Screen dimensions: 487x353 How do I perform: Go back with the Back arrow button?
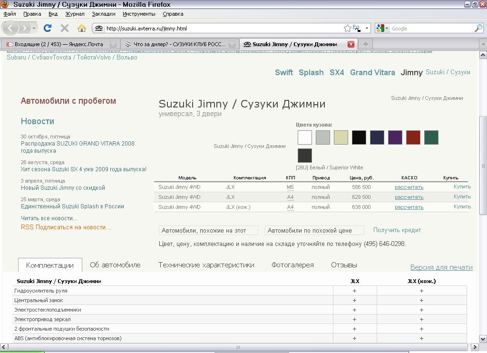click(10, 28)
